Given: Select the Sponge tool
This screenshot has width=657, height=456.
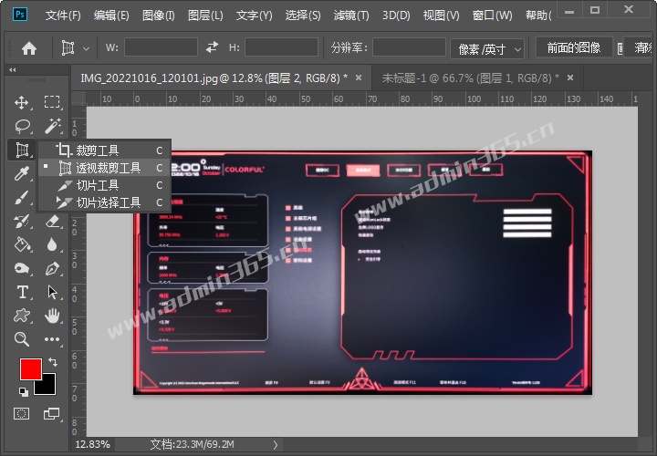Looking at the screenshot, I should (21, 268).
